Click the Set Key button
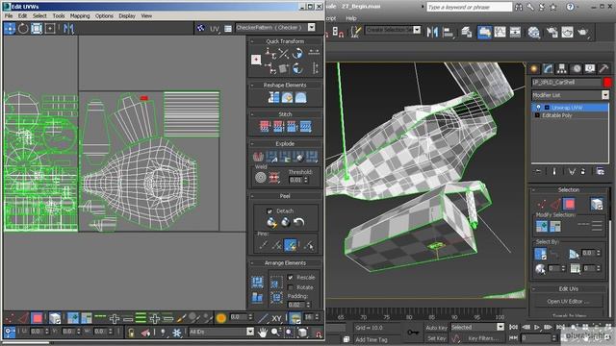616x346 pixels. pos(436,338)
